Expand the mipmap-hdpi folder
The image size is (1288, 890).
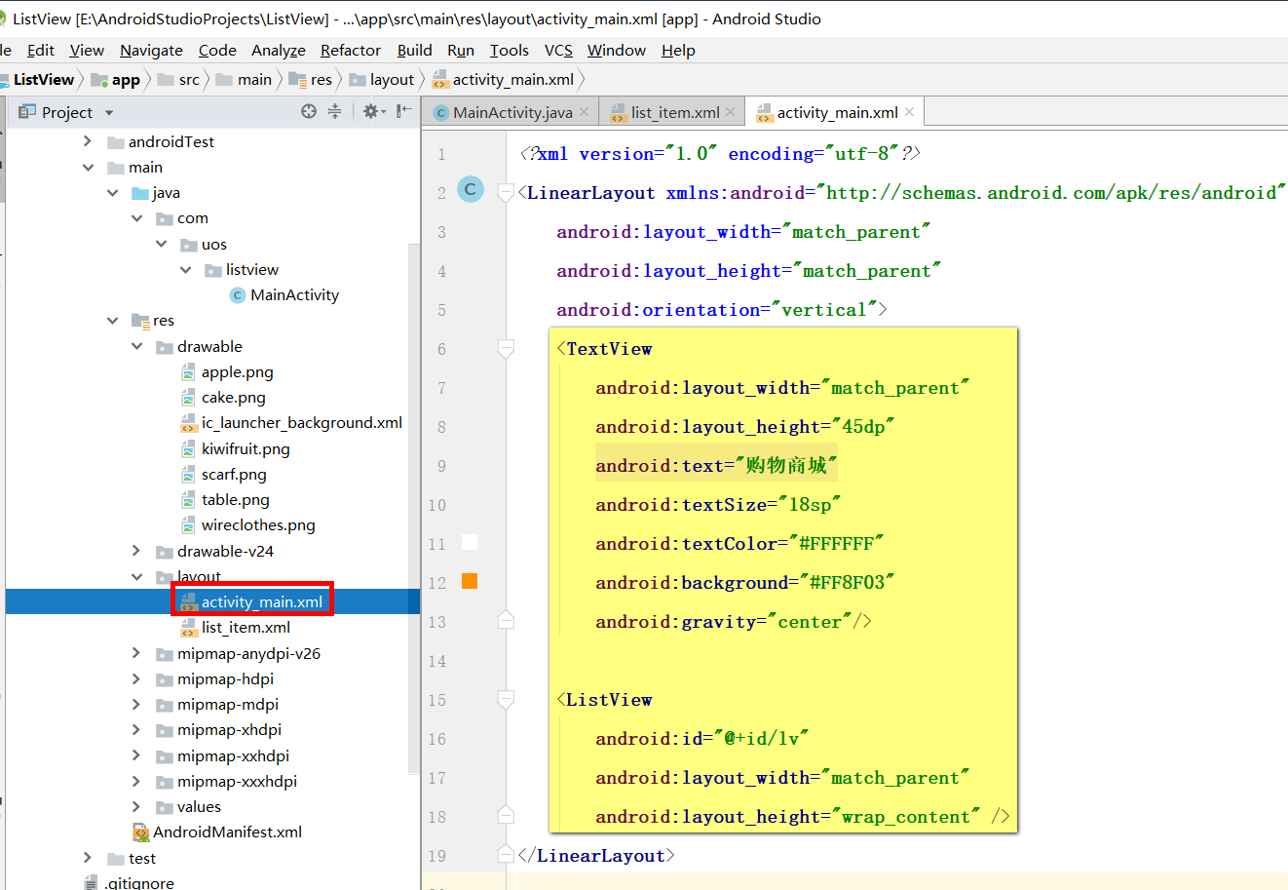[x=135, y=678]
